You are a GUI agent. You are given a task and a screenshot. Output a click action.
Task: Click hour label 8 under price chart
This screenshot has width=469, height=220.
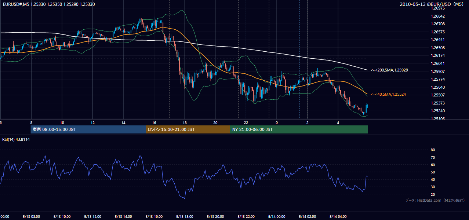tap(31, 123)
